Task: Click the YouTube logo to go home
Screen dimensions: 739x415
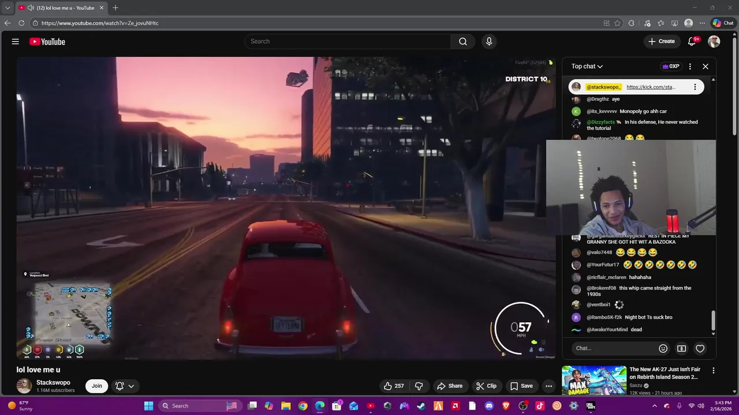Action: (47, 41)
